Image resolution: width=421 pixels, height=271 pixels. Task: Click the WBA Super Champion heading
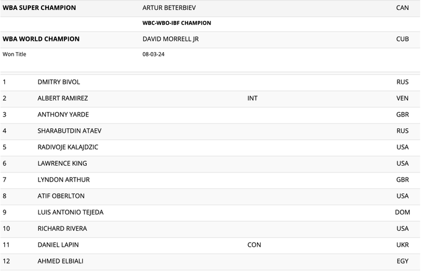40,8
